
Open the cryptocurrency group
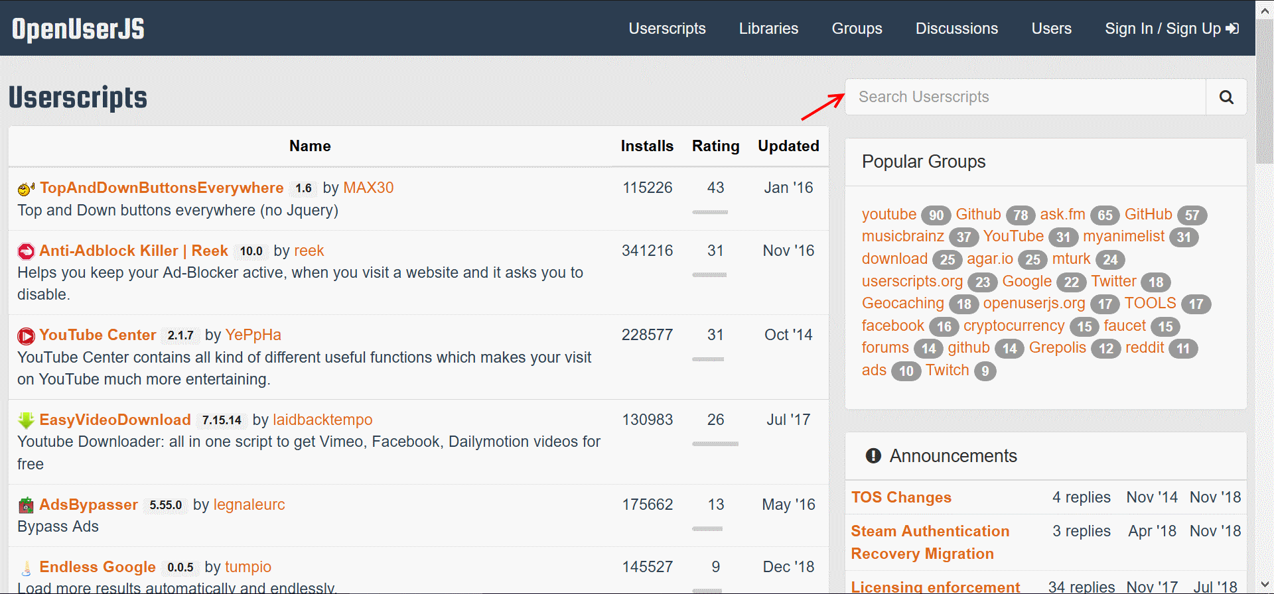[x=1014, y=326]
